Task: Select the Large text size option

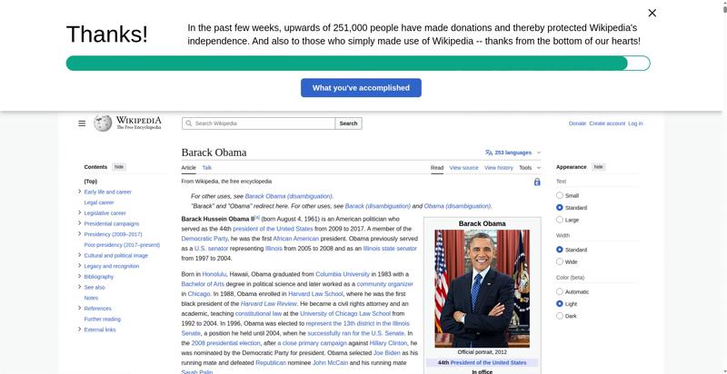Action: [x=560, y=220]
